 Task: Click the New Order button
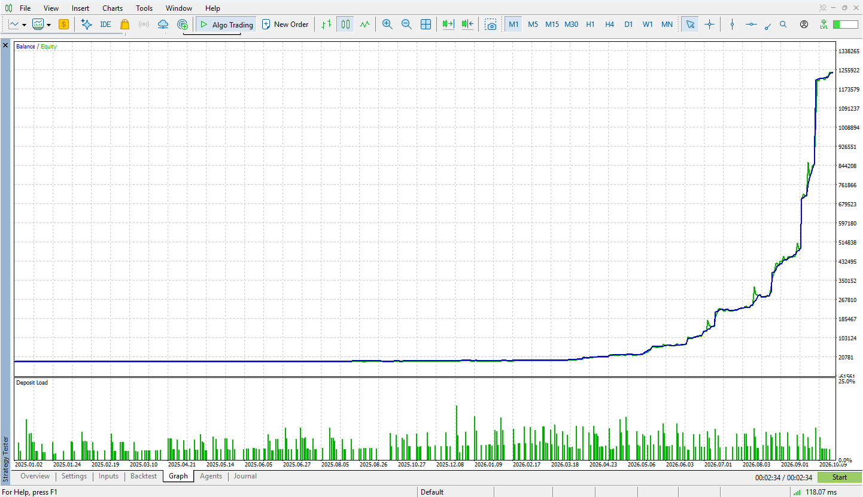pos(285,25)
